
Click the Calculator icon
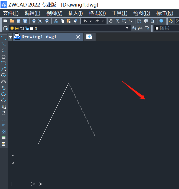(x=139, y=21)
